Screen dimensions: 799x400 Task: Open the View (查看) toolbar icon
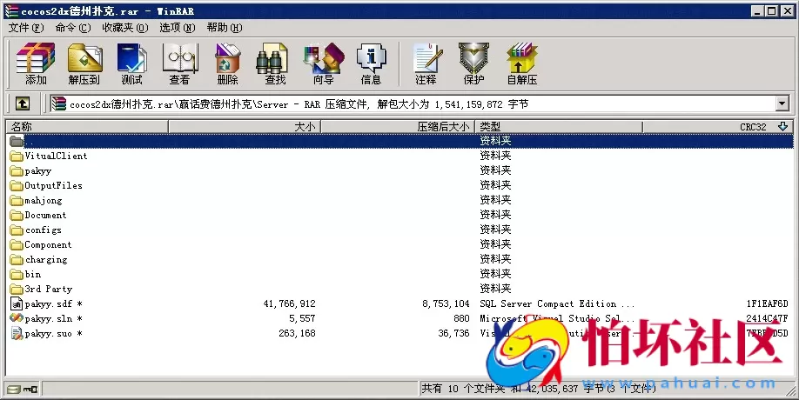[x=180, y=63]
